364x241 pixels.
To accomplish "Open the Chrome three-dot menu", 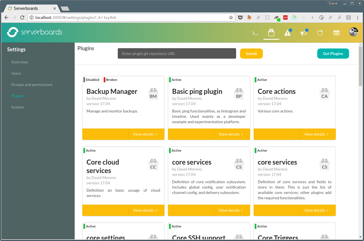I will pos(358,17).
